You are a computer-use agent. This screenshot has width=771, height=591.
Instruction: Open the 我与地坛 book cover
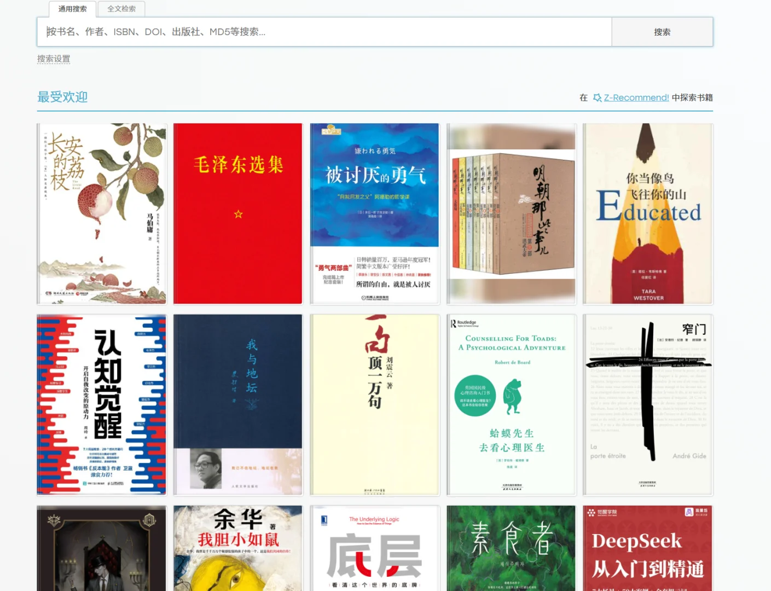point(238,405)
